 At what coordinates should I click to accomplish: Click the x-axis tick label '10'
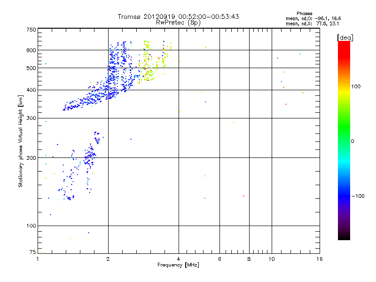click(x=272, y=259)
